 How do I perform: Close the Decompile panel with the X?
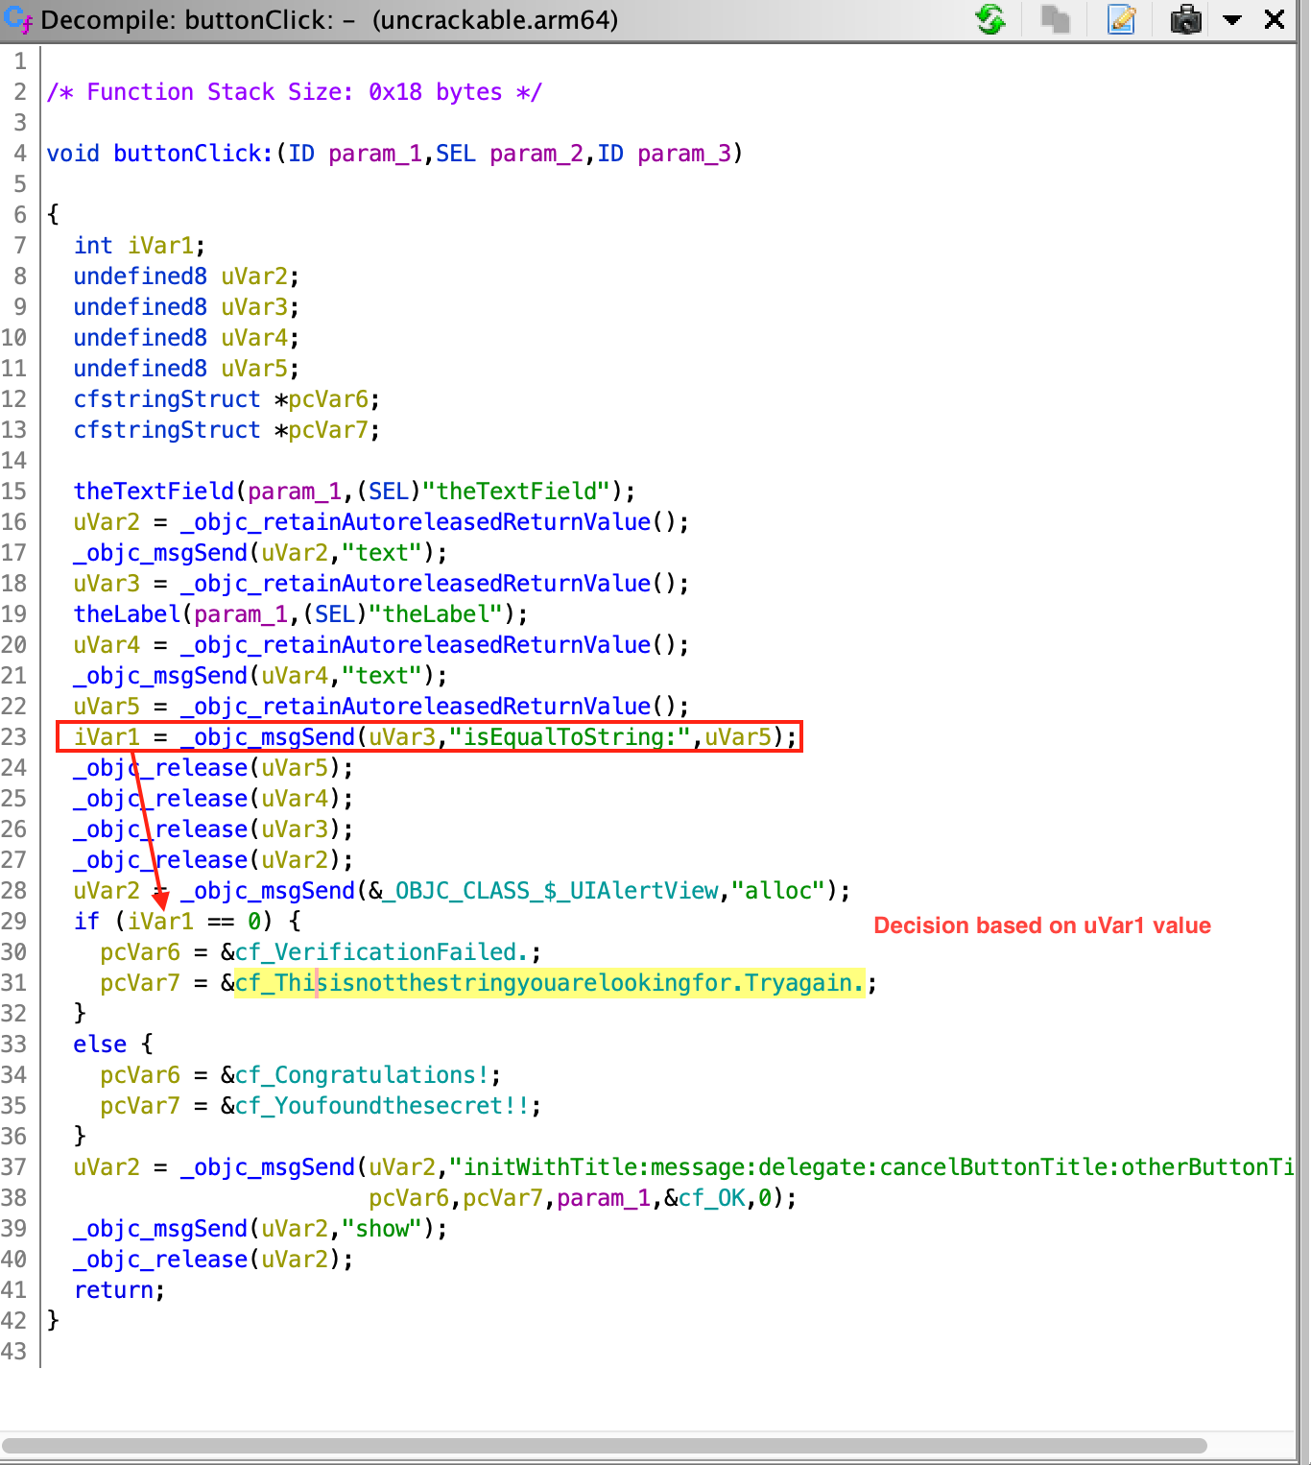pos(1275,19)
